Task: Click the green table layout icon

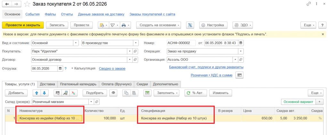Action: [x=147, y=93]
